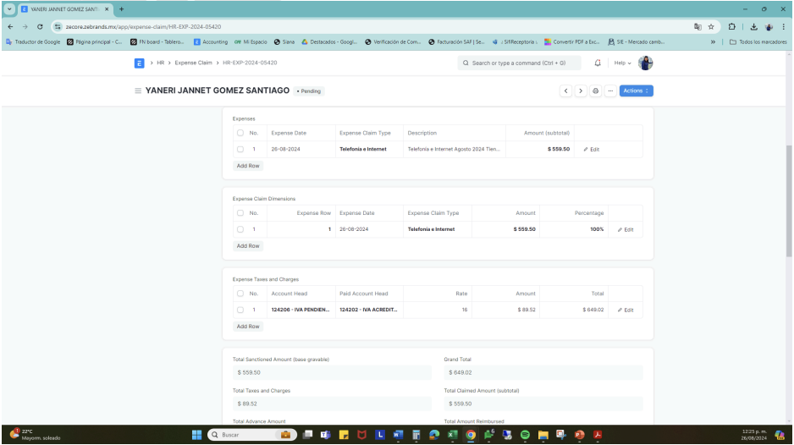Edit the Expense Claim Dimensions row
794x445 pixels.
click(x=625, y=229)
